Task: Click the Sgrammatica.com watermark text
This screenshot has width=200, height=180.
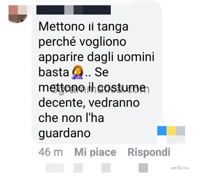Action: click(x=100, y=90)
